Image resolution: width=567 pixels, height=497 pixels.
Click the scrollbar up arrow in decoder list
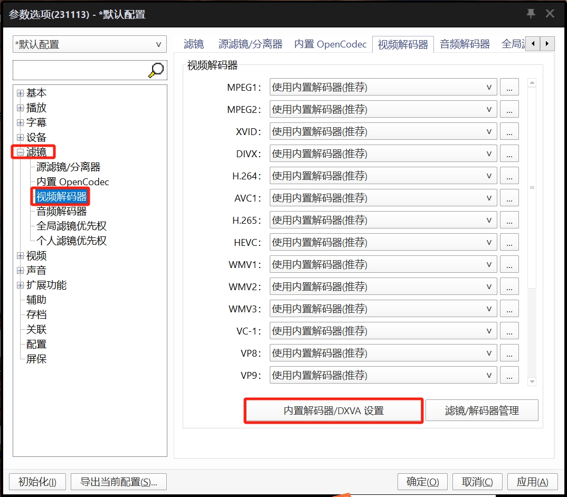coord(532,83)
